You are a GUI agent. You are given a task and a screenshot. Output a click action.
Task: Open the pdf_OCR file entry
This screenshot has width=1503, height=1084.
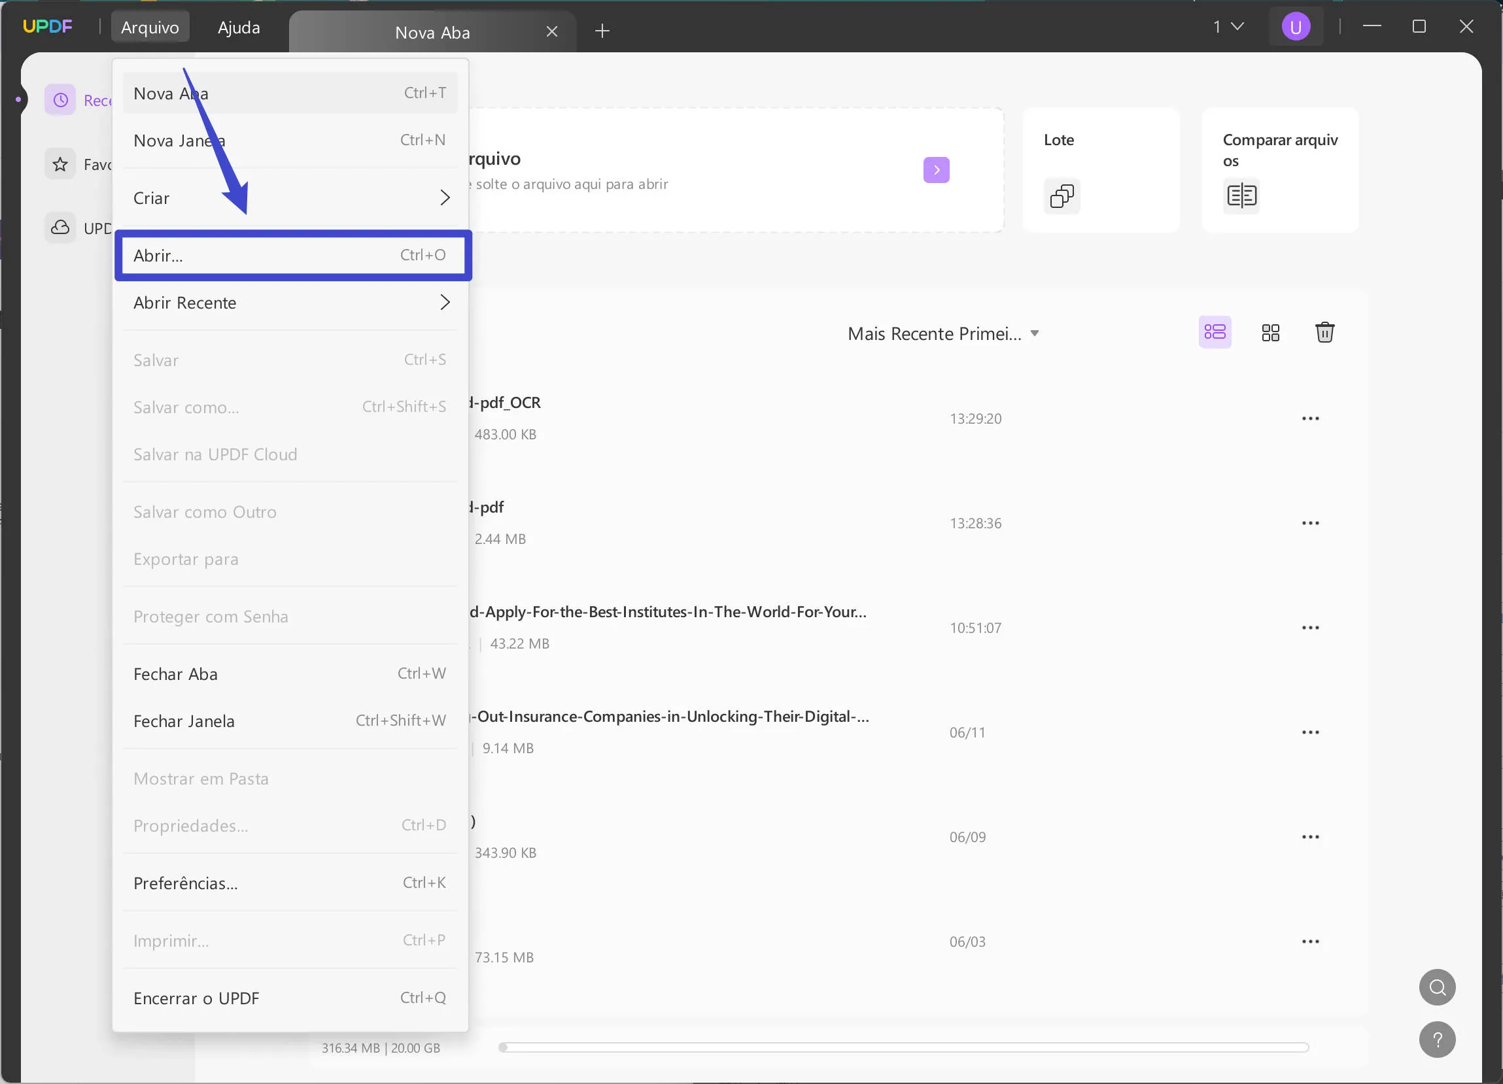point(504,403)
